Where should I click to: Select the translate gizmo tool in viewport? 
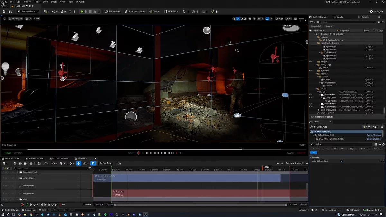pos(238,19)
